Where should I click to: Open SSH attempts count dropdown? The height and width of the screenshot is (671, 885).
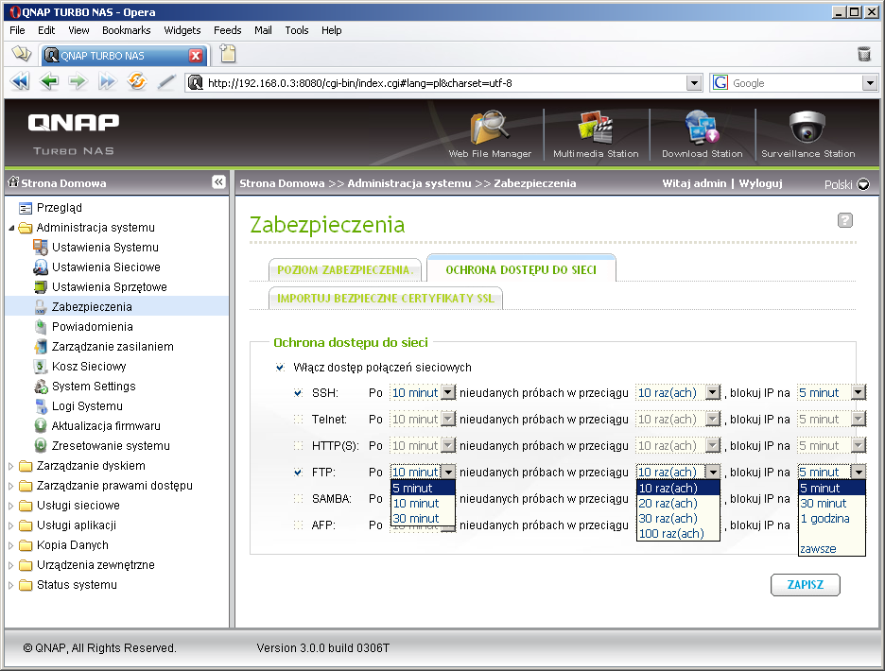coord(679,393)
